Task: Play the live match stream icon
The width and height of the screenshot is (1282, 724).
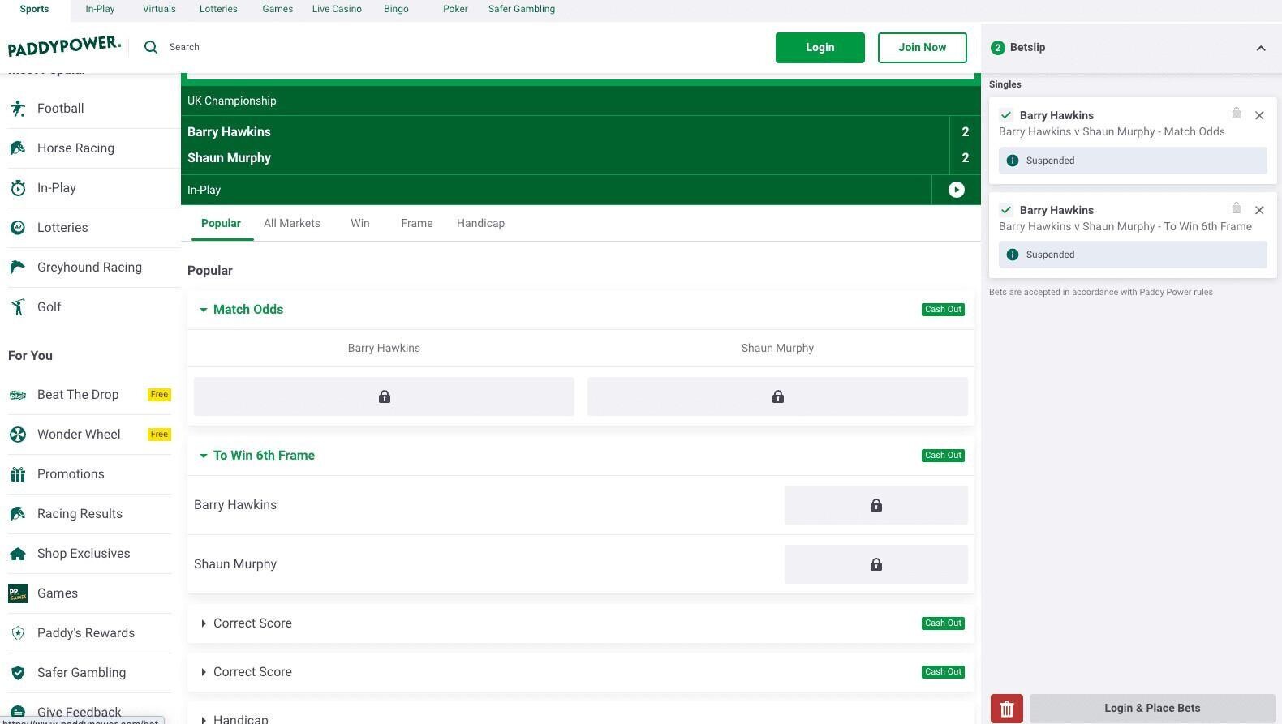Action: pos(957,190)
